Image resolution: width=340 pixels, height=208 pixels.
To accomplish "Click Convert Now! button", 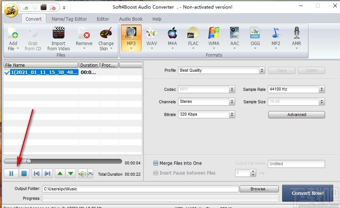I will (x=307, y=193).
